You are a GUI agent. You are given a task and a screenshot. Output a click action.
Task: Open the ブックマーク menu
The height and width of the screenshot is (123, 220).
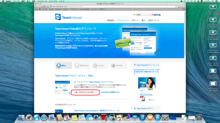click(x=42, y=1)
